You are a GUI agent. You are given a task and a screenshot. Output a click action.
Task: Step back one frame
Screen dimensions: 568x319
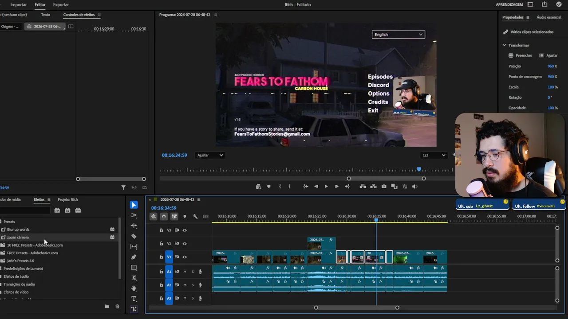pos(316,187)
